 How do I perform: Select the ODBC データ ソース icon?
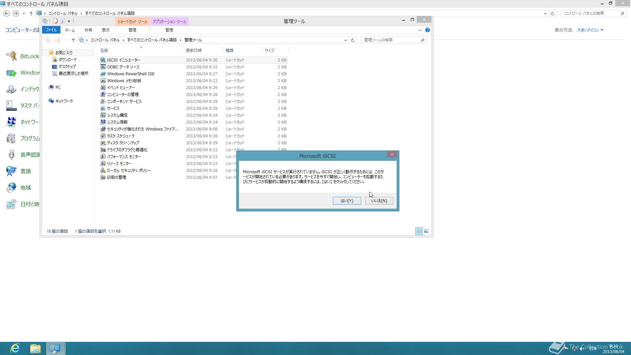click(103, 67)
